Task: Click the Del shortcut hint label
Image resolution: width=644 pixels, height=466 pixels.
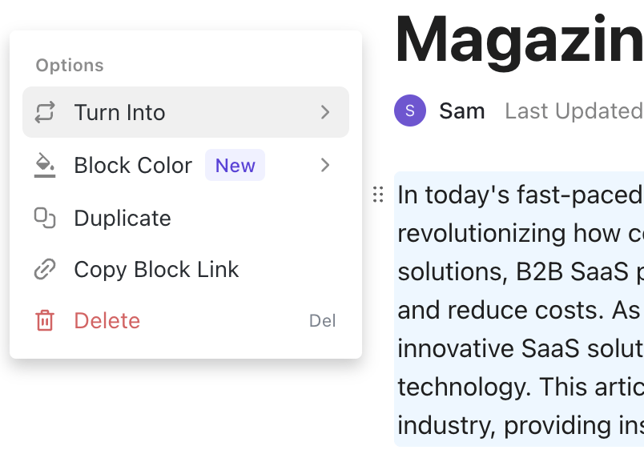Action: [322, 321]
